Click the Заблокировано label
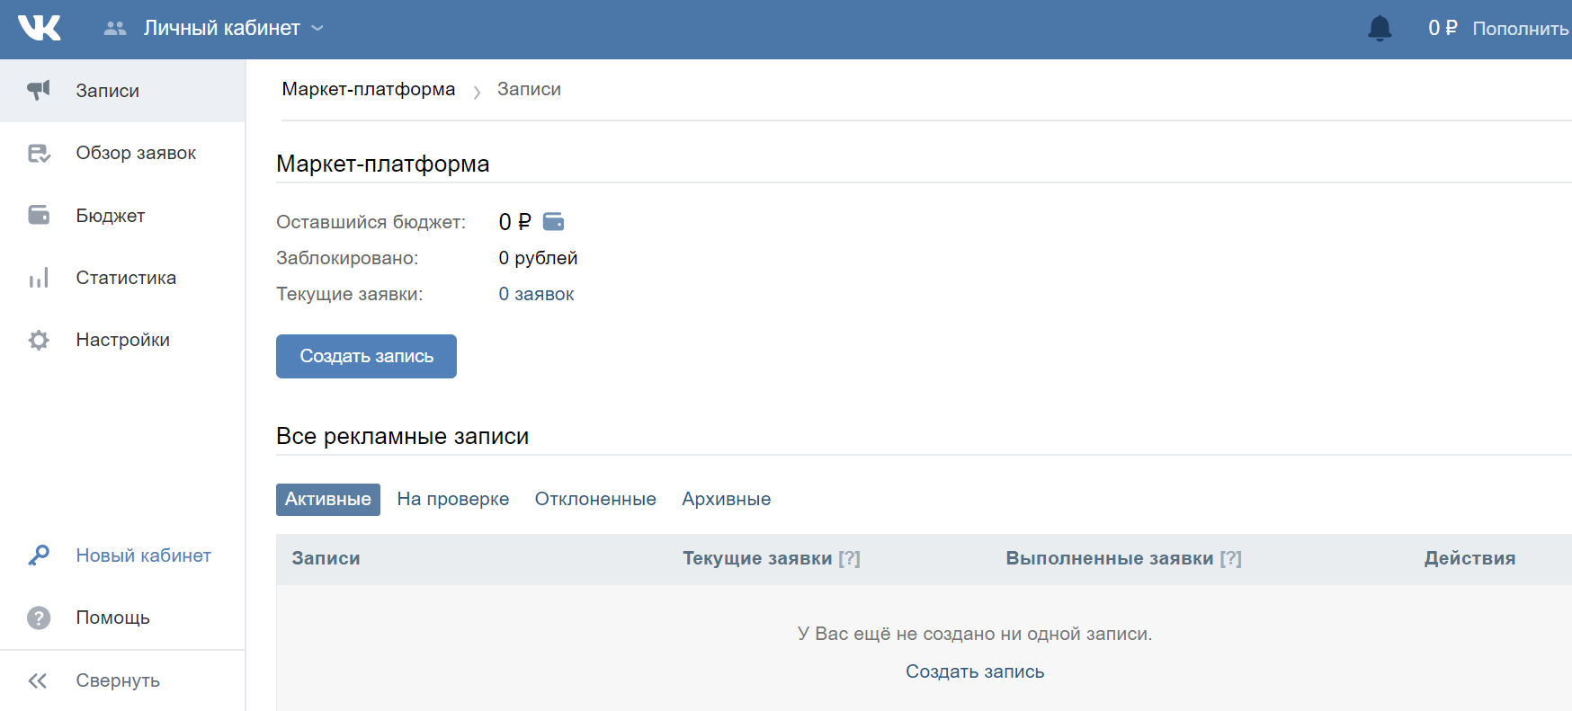This screenshot has height=711, width=1572. (x=347, y=258)
